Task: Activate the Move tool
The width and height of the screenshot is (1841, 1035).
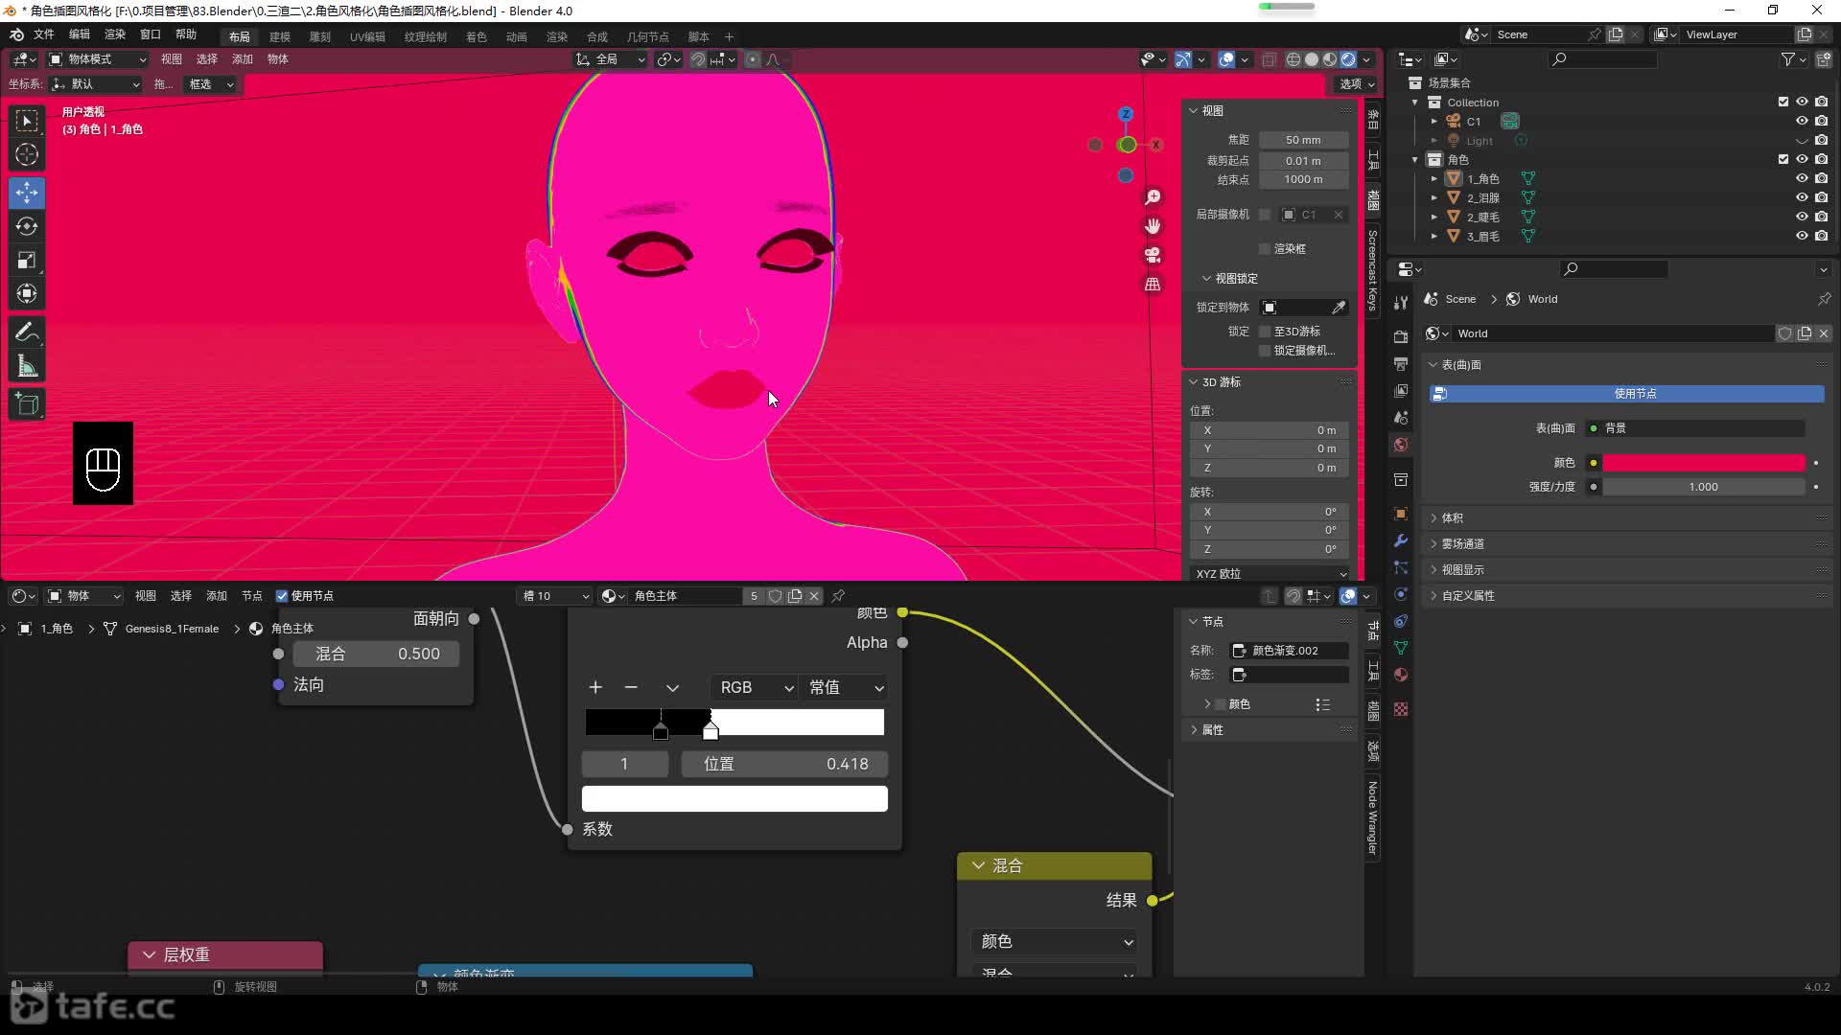Action: 27,193
